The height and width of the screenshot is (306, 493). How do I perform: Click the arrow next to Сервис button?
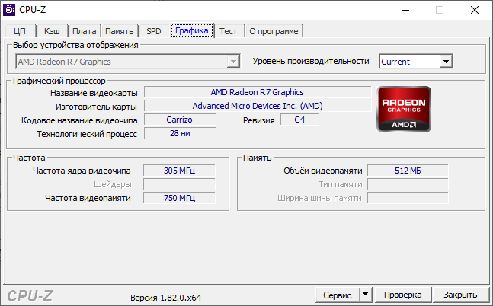tap(365, 295)
